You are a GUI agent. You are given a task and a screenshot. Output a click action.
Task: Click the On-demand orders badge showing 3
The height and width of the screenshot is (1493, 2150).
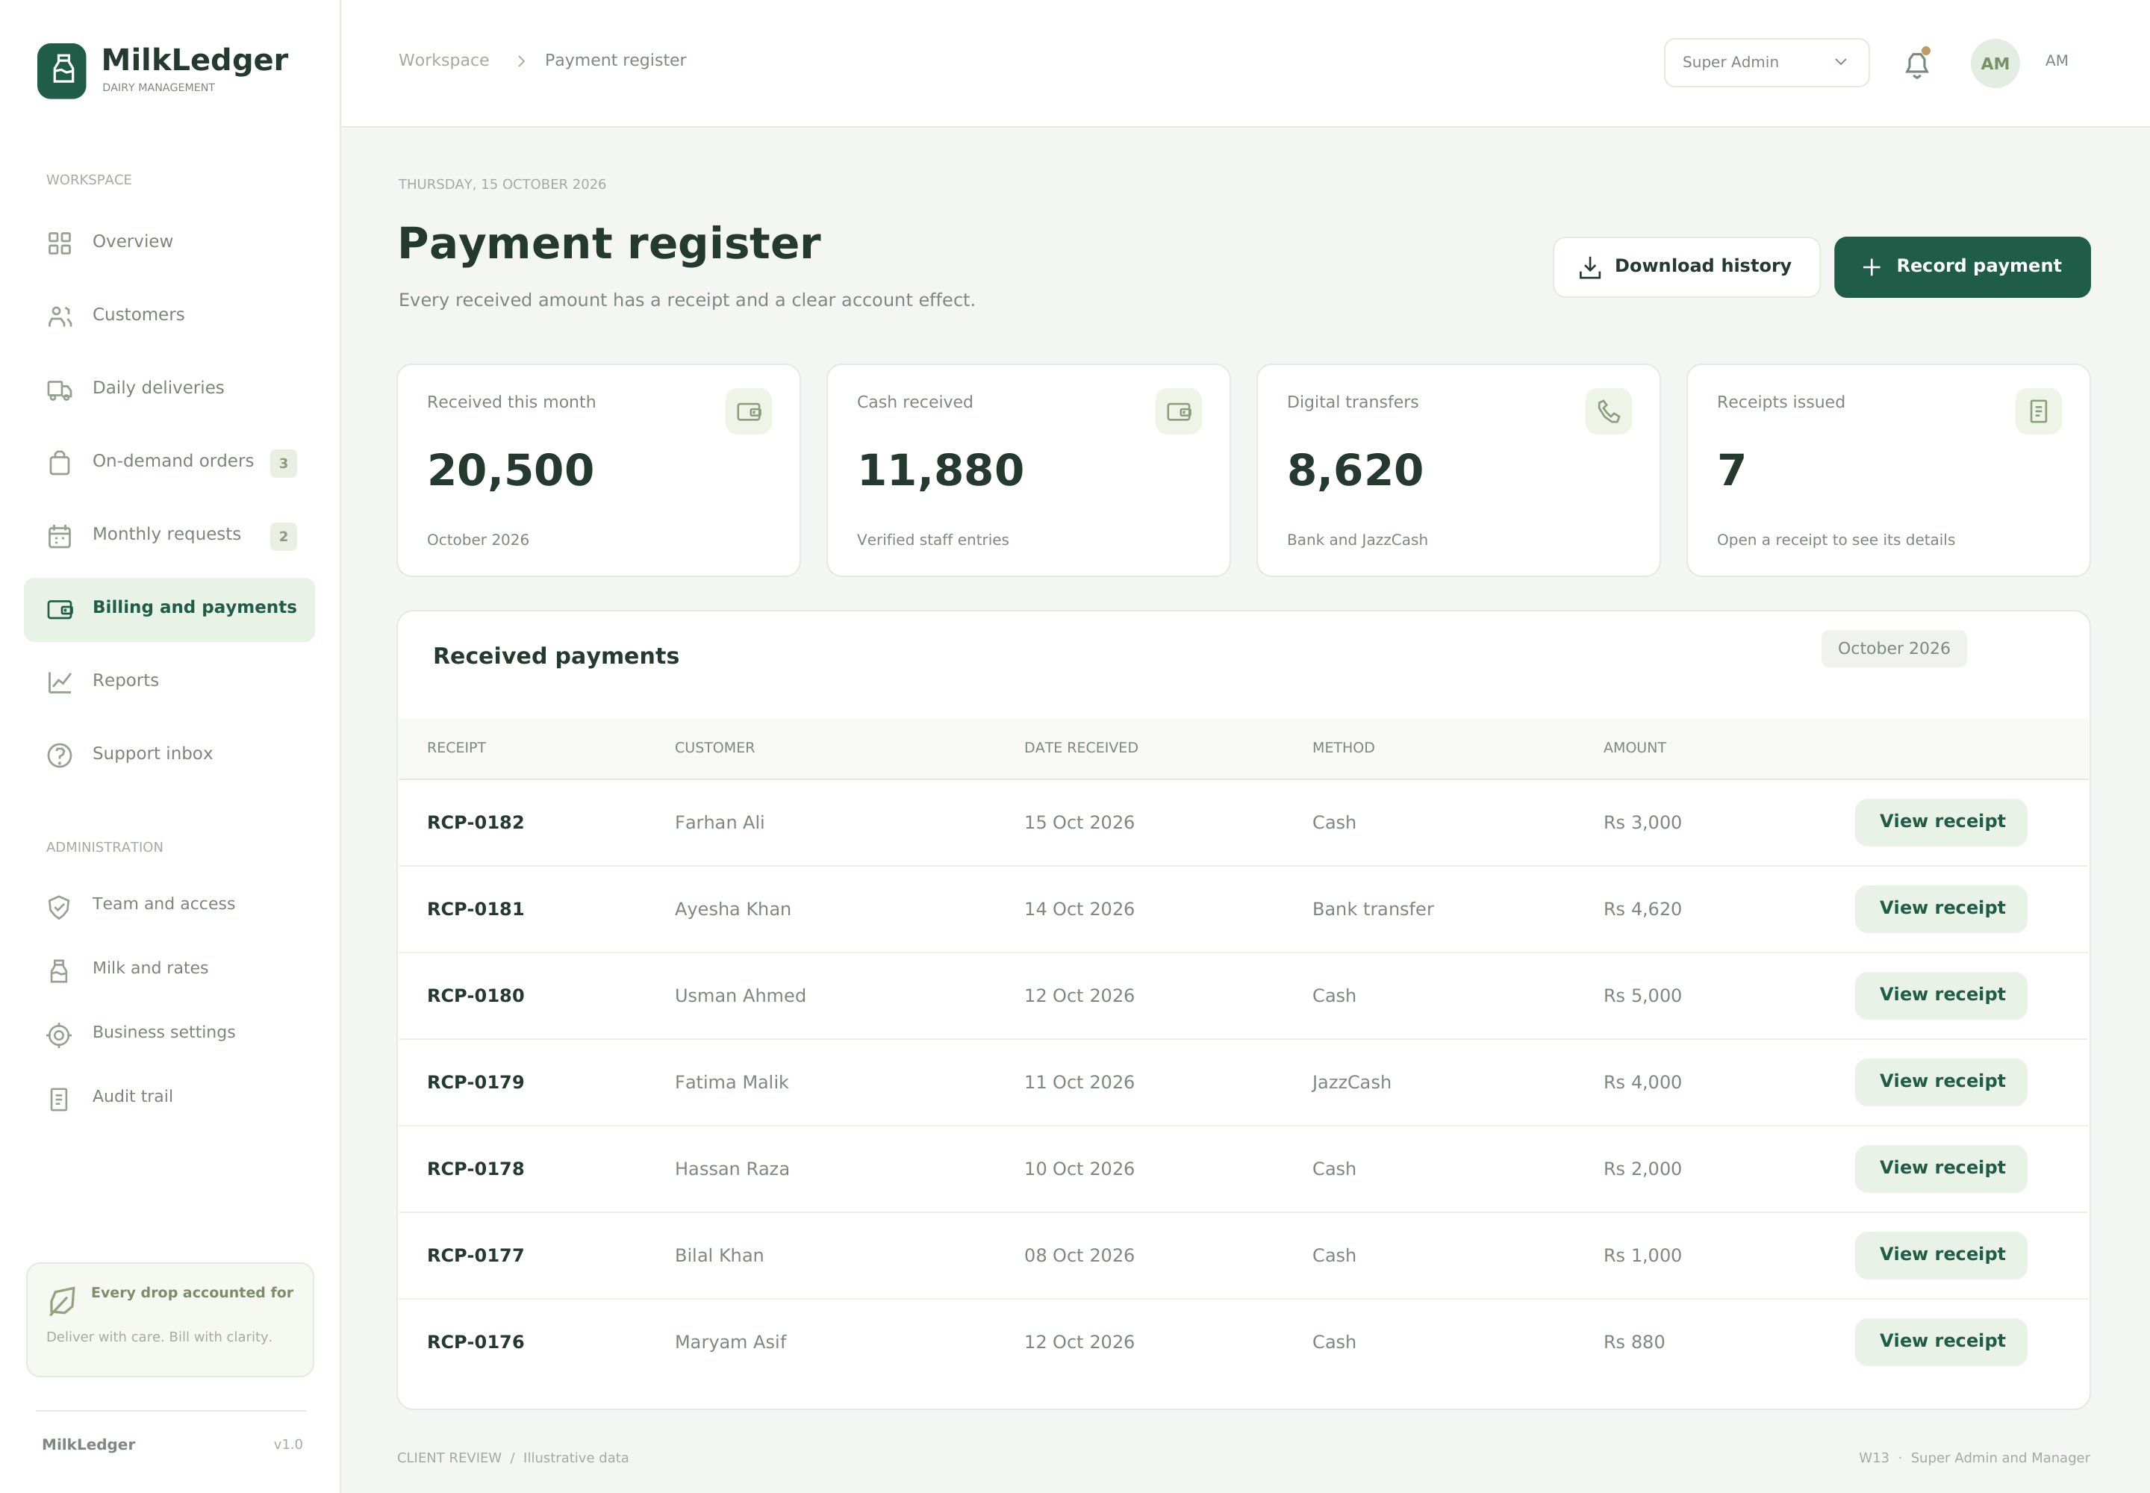pyautogui.click(x=284, y=463)
